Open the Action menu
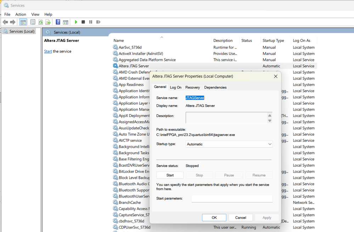 click(x=21, y=14)
